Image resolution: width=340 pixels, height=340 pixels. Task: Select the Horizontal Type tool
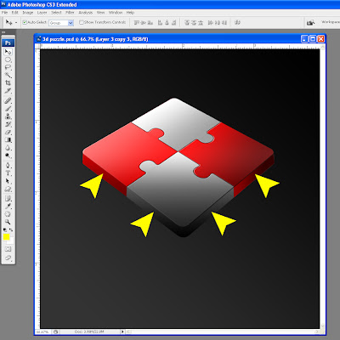pos(8,173)
